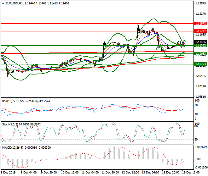Viewport: 208px width, 176px height.
Task: Click the EURUSD,H1 chart title text
Action: tap(14, 3)
